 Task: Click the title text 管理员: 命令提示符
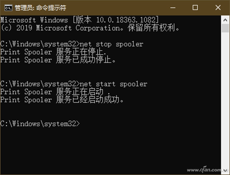coord(40,8)
